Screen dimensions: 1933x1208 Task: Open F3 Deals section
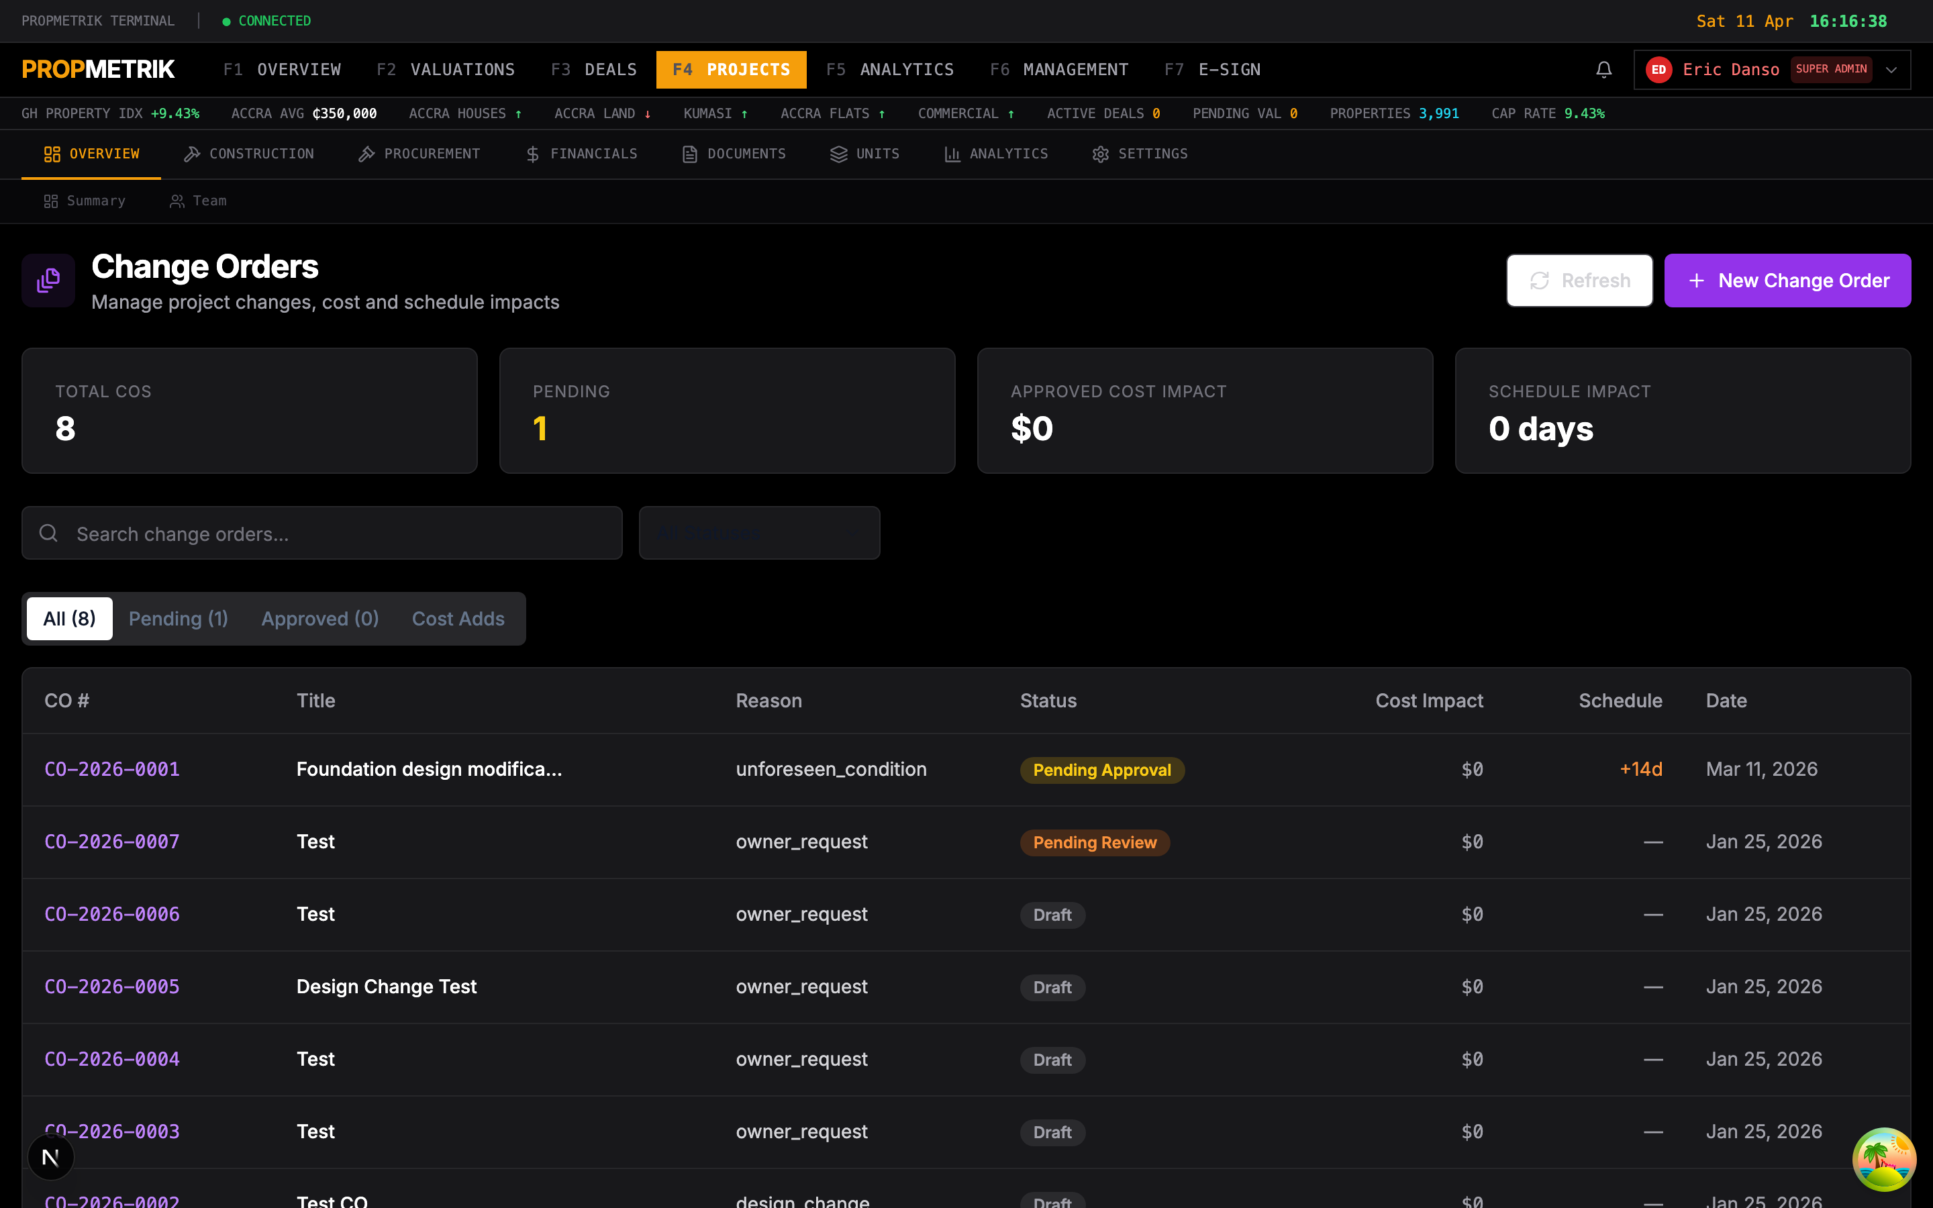coord(593,70)
